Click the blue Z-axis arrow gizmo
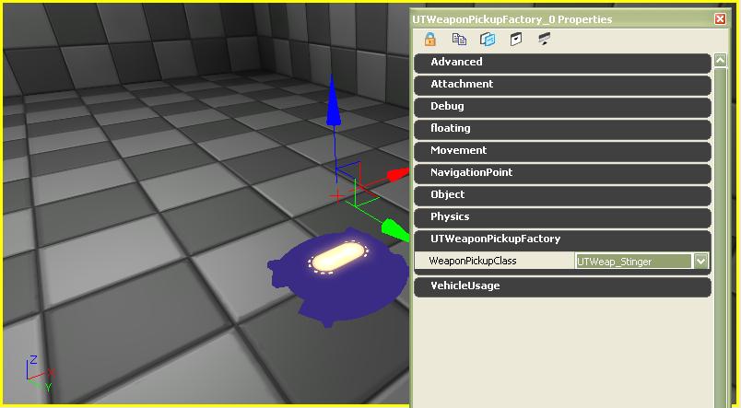The height and width of the screenshot is (408, 741). click(x=335, y=115)
